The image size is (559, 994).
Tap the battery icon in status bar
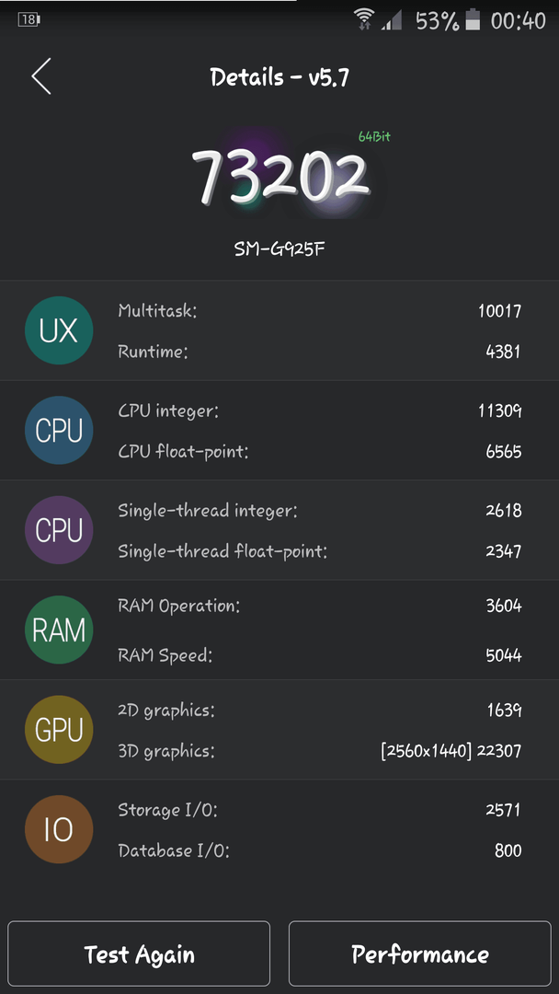473,19
